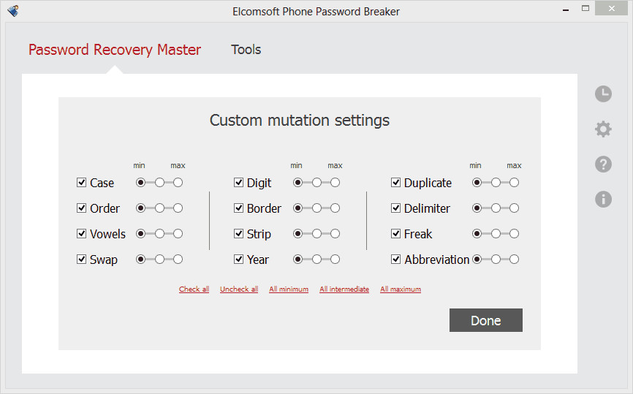Click the All intermediate link
This screenshot has width=633, height=394.
(x=344, y=289)
